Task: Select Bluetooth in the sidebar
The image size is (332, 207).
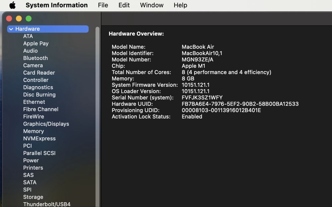Action: (36, 58)
